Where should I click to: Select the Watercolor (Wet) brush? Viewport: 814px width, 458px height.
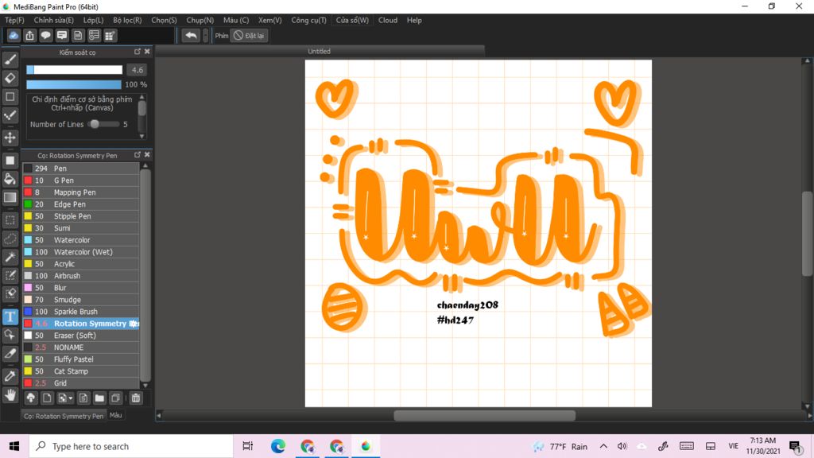pos(81,252)
